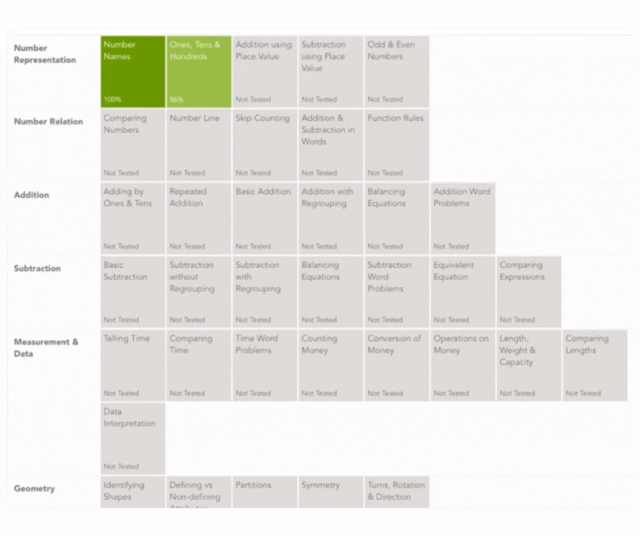
Task: Choose the Counting Money tile
Action: tap(331, 365)
